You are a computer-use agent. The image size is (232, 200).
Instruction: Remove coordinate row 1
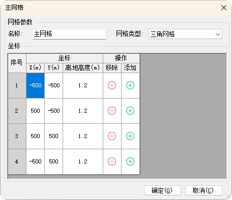coord(112,85)
